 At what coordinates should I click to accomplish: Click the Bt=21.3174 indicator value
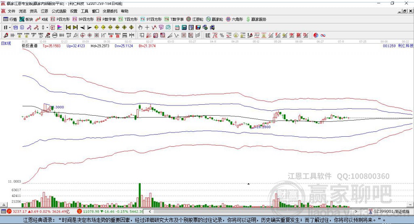147,46
